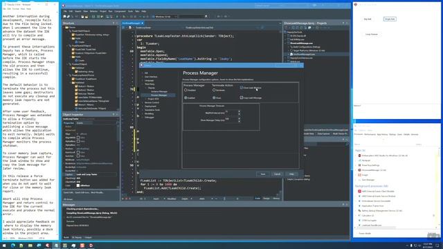The width and height of the screenshot is (443, 249).
Task: Toggle the Close Leak Window checkbox
Action: coord(242,88)
